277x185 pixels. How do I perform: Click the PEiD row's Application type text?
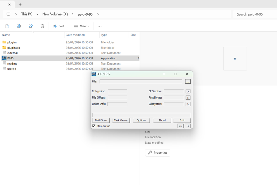(109, 58)
